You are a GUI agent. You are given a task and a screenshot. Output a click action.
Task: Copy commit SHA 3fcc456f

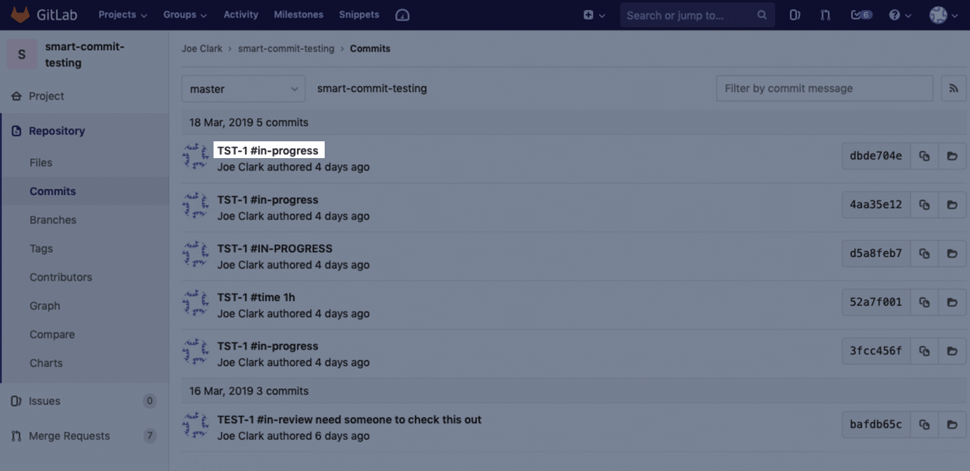(x=924, y=351)
